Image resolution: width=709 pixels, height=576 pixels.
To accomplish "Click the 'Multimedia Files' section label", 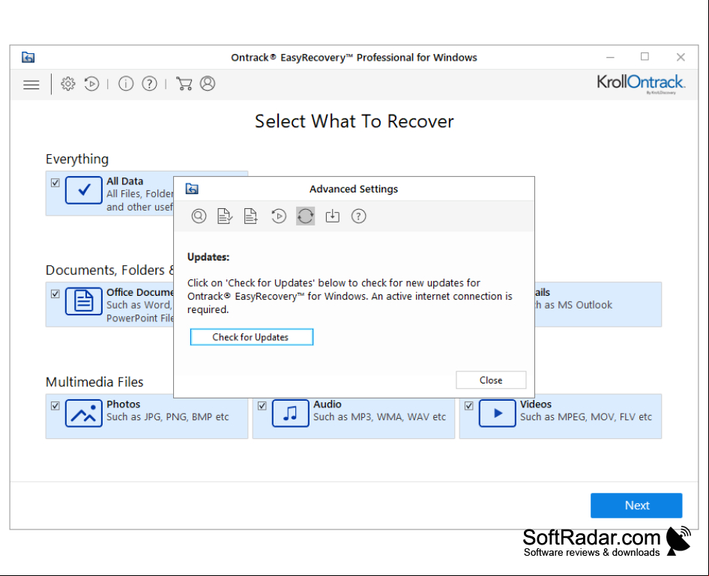I will pyautogui.click(x=94, y=382).
